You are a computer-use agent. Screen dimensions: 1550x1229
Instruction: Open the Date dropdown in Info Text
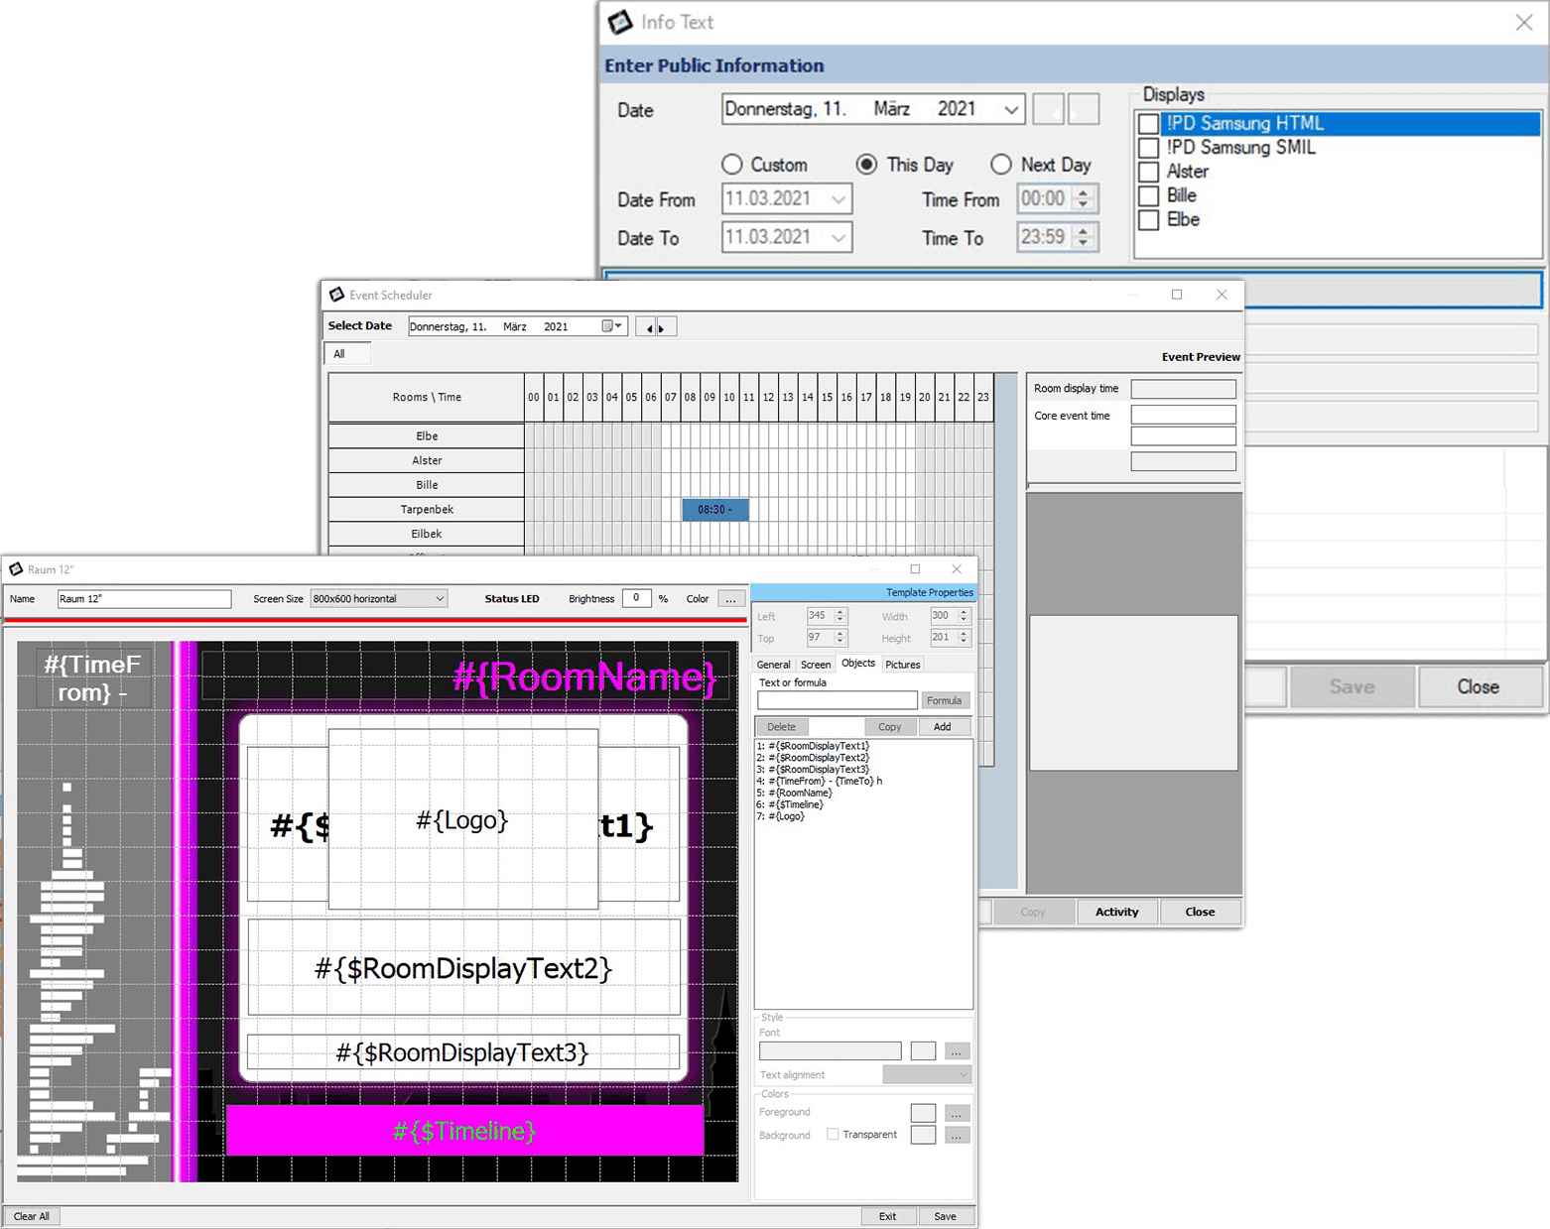pyautogui.click(x=1010, y=109)
